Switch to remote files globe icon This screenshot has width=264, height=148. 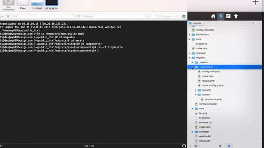coord(229,146)
